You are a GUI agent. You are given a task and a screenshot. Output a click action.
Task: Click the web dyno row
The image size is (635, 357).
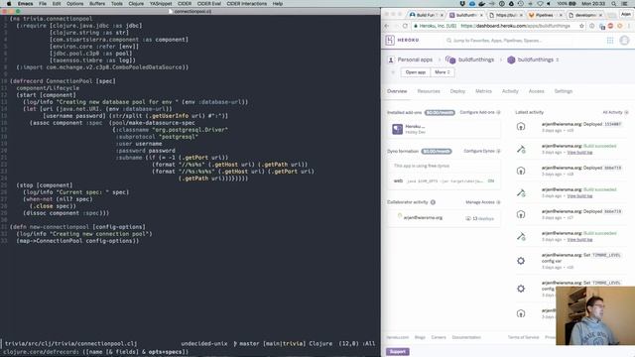(x=444, y=180)
